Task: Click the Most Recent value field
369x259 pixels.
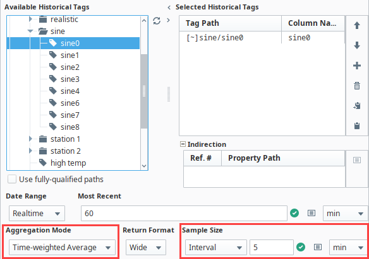Action: pos(184,213)
